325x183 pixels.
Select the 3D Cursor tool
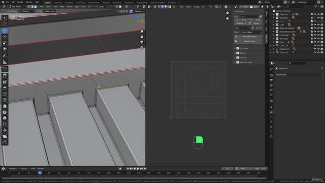(x=5, y=24)
